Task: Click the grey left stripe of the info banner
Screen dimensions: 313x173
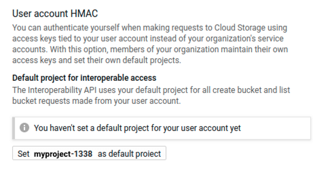Action: (14, 128)
